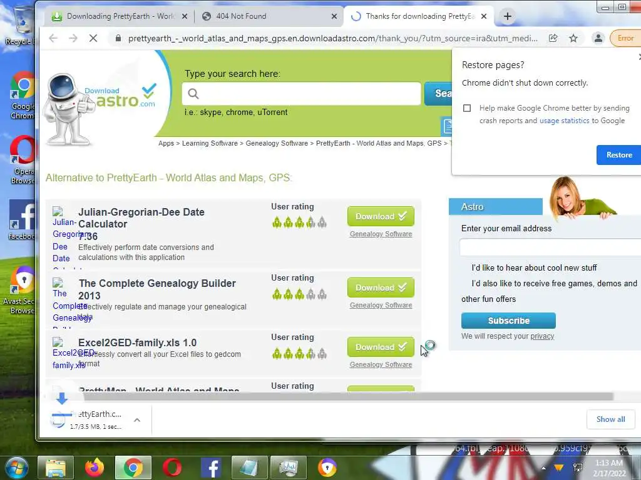This screenshot has width=641, height=480.
Task: Click the browser forward arrow
Action: click(73, 38)
